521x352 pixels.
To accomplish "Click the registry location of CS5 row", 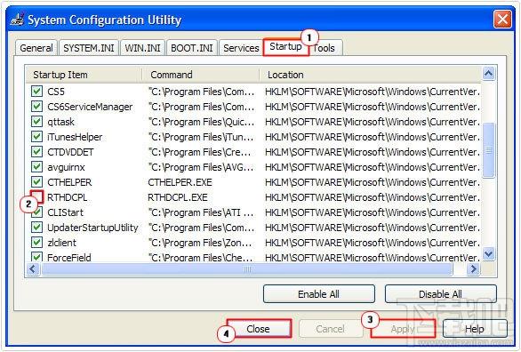I will (373, 92).
